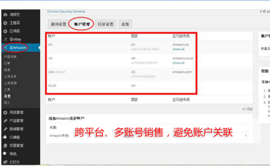This screenshot has height=168, width=270.
Task: Click the gear icon beside 主题荟
Action: click(5, 23)
